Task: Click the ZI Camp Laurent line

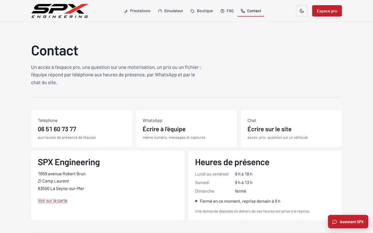Action: coord(53,181)
